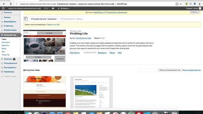The image size is (203, 114).
Task: Select the Внешний вид menu section
Action: 10,35
